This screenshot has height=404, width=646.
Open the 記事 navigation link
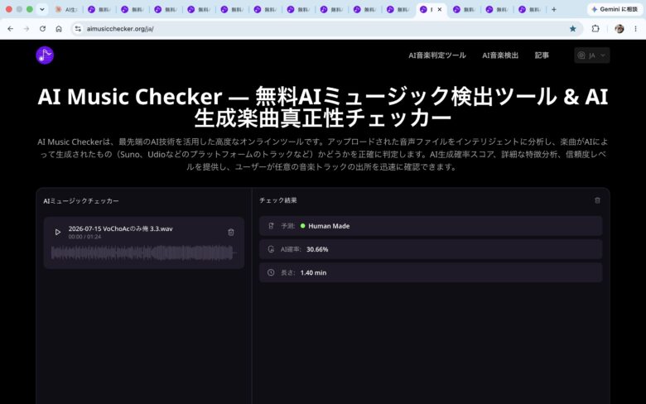[542, 55]
